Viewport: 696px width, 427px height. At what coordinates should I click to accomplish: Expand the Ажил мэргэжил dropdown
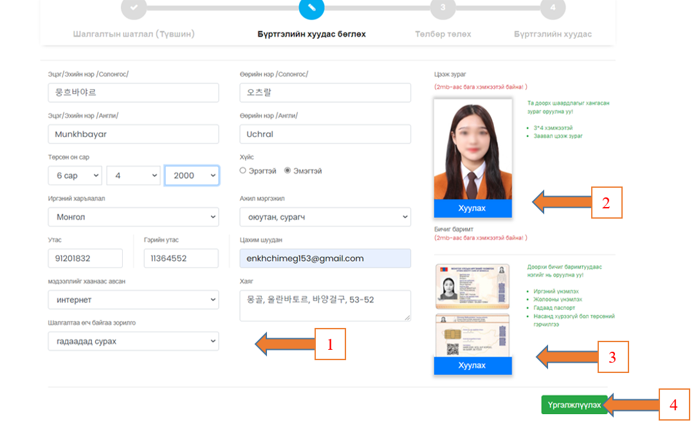coord(325,217)
